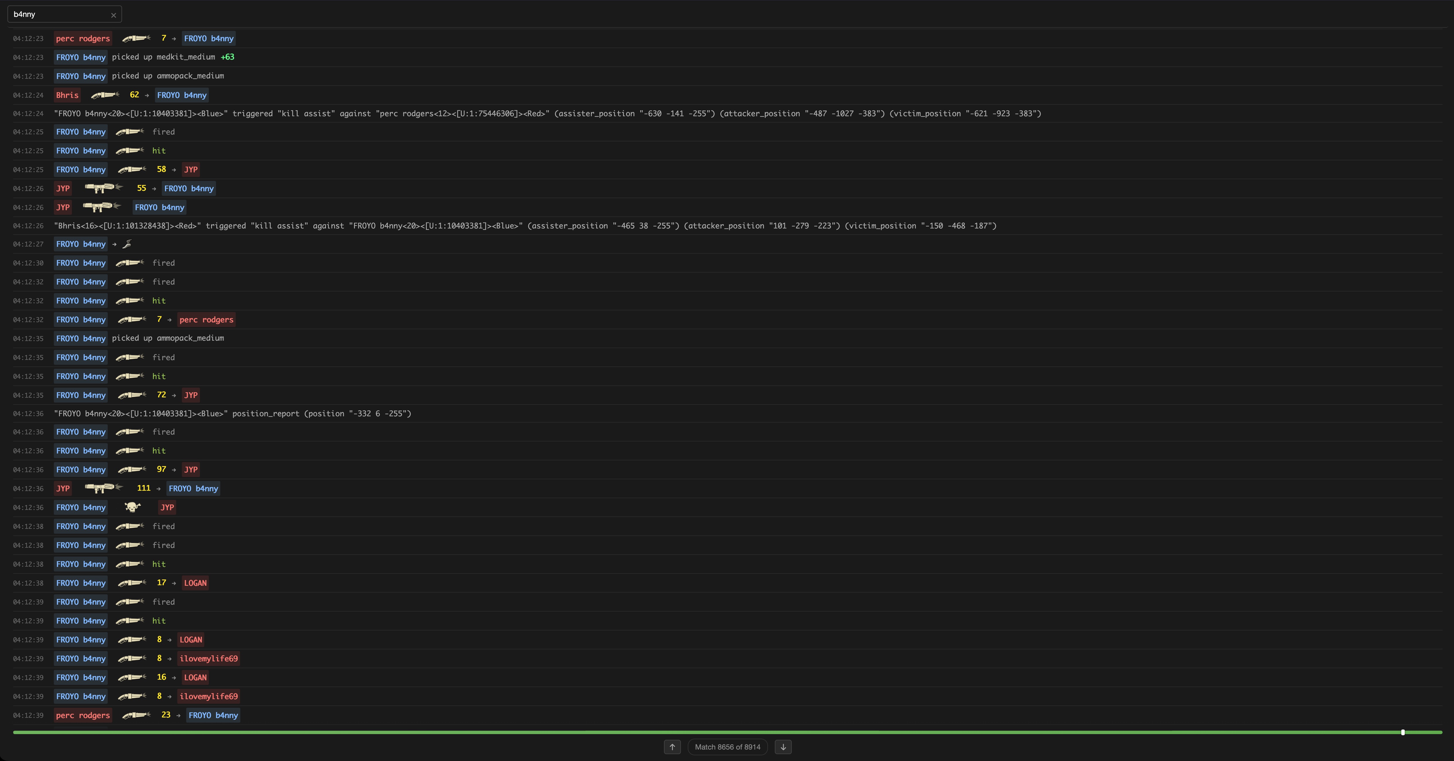
Task: Select LOGAN tag in 17 damage row
Action: [x=195, y=583]
